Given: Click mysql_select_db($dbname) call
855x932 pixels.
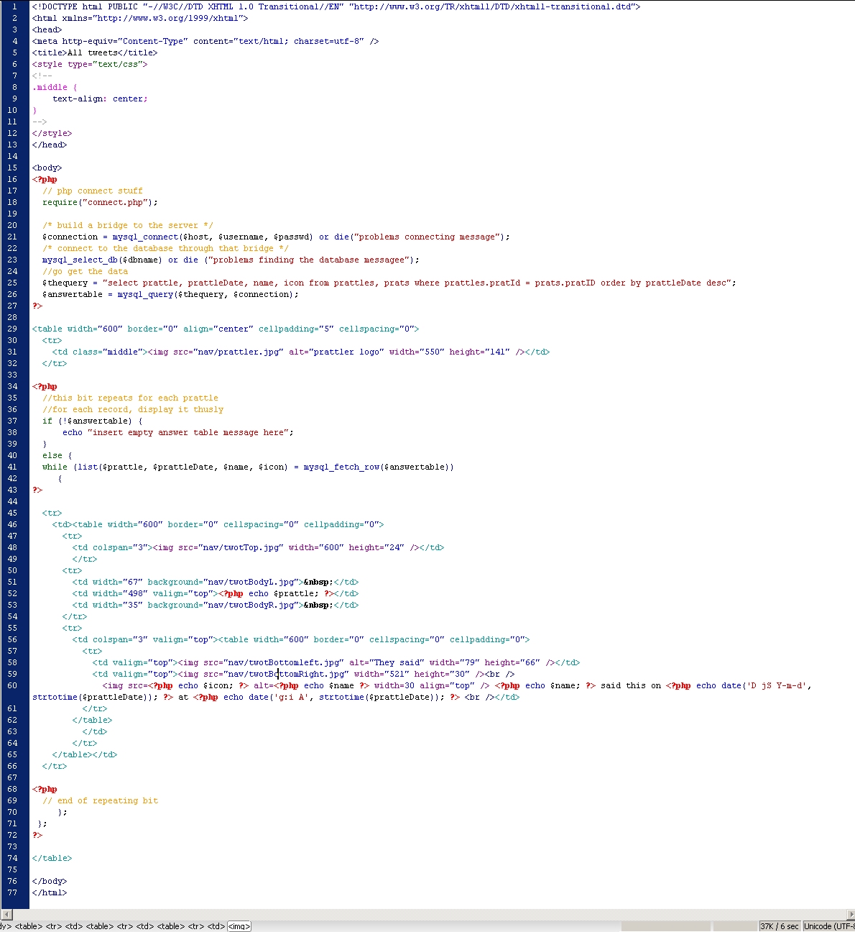Looking at the screenshot, I should 103,260.
